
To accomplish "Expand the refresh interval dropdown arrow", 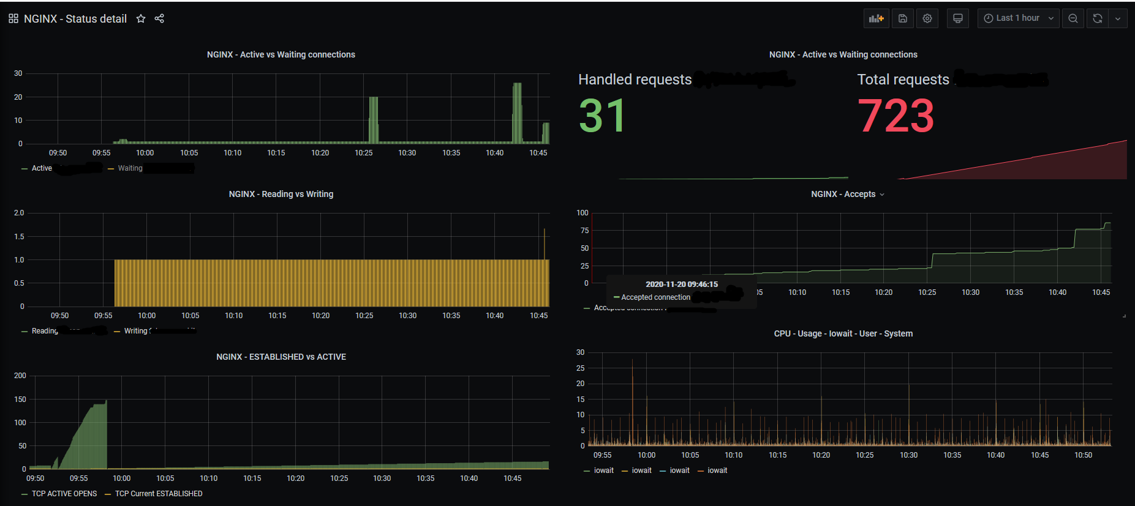I will pyautogui.click(x=1118, y=18).
